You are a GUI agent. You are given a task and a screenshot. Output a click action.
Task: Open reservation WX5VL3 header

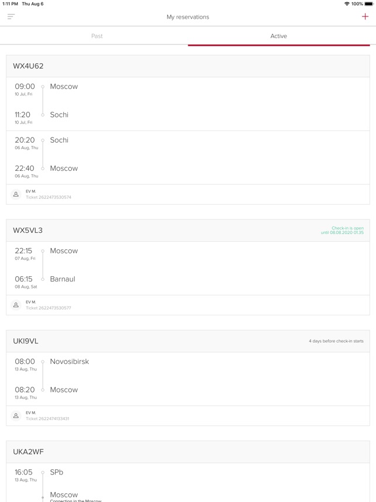click(x=188, y=230)
